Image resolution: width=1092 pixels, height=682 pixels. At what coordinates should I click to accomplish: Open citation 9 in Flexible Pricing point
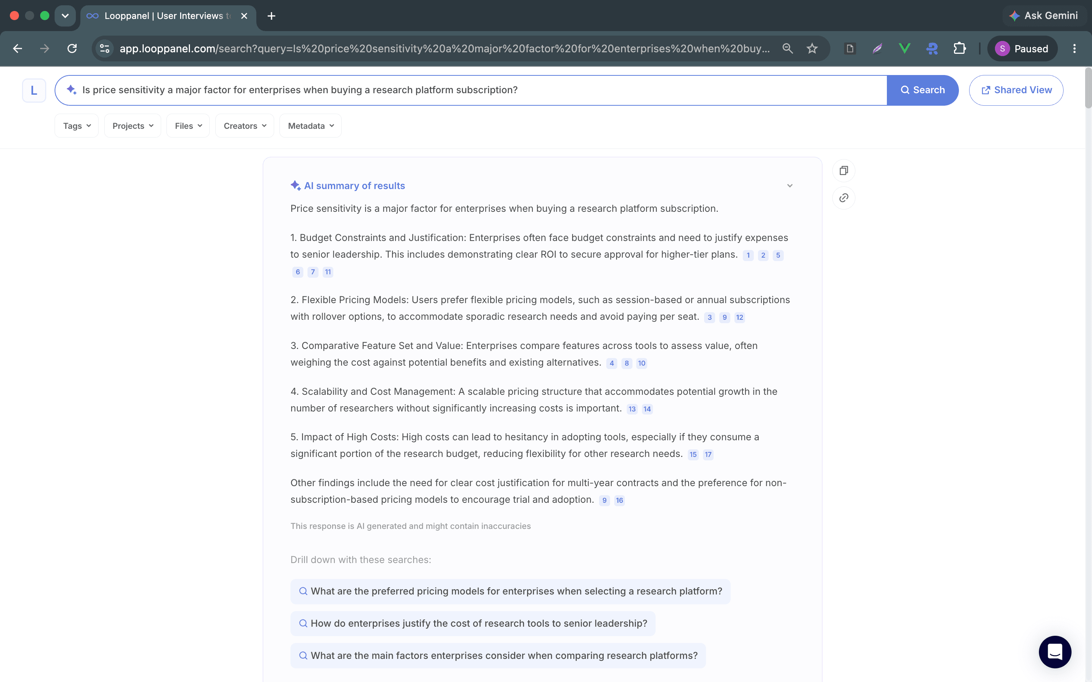725,318
